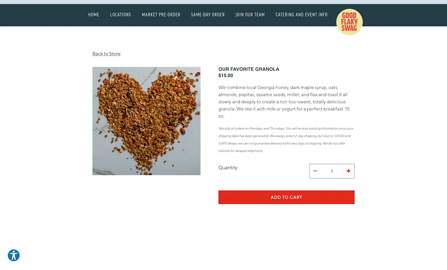447x270 pixels.
Task: Open the Good Flaky Swag badge
Action: (x=349, y=22)
